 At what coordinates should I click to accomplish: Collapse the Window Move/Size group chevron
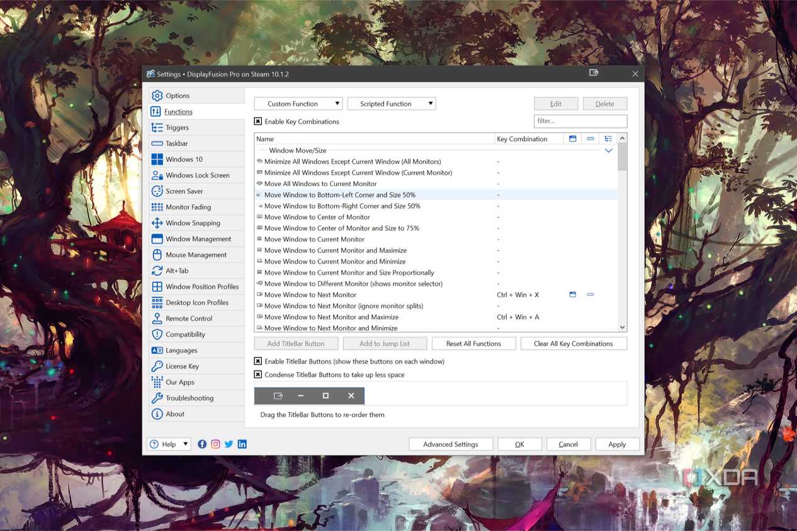tap(609, 150)
